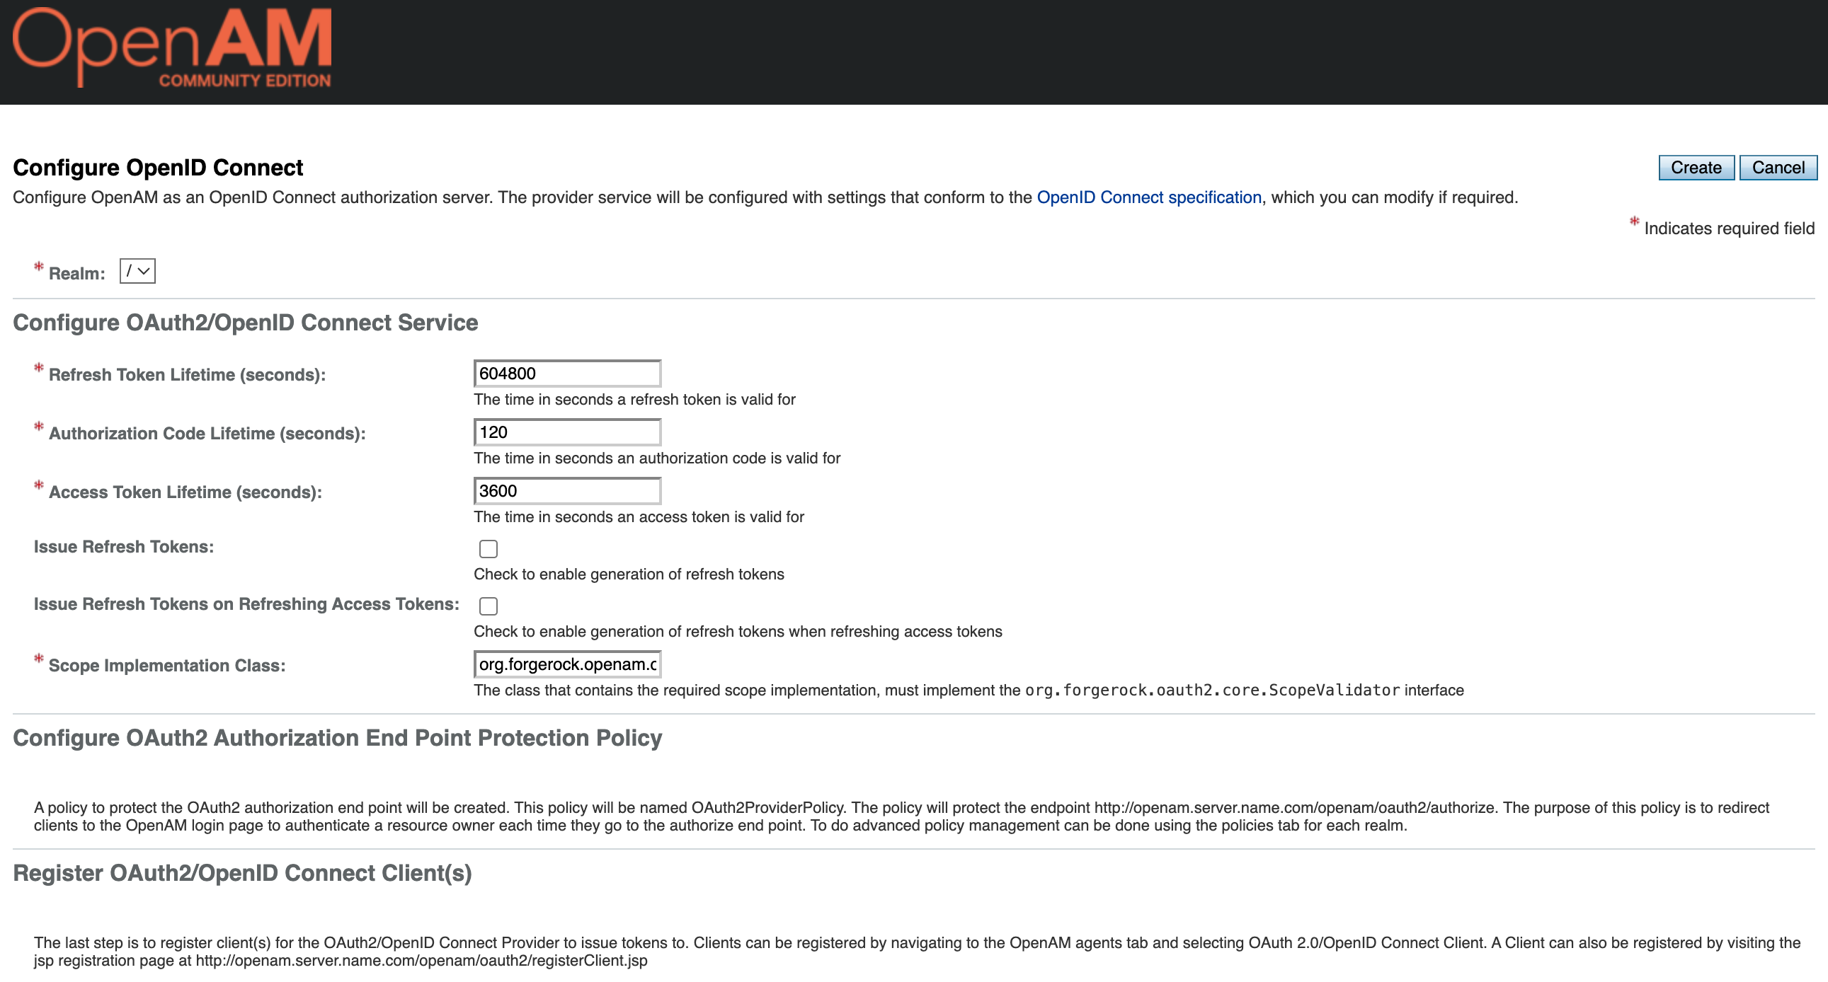Check Issue Refresh Tokens on Refreshing Access Tokens
Viewport: 1828px width, 982px height.
point(489,606)
